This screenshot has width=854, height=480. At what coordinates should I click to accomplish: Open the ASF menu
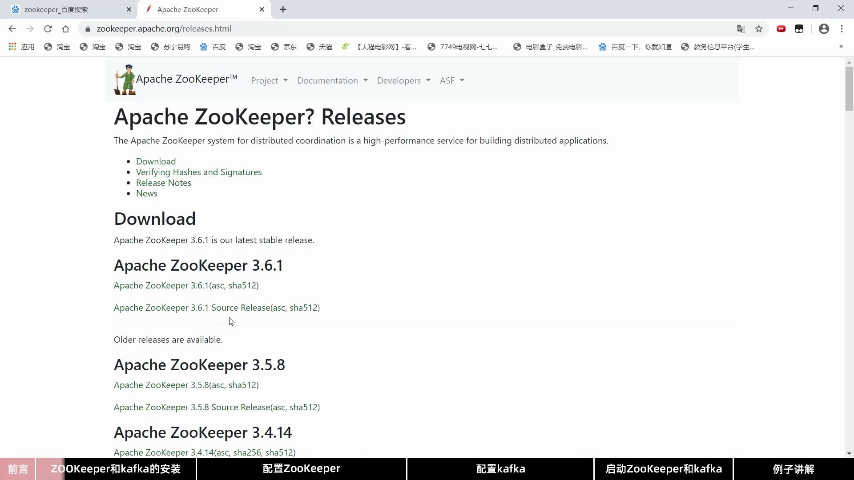451,80
